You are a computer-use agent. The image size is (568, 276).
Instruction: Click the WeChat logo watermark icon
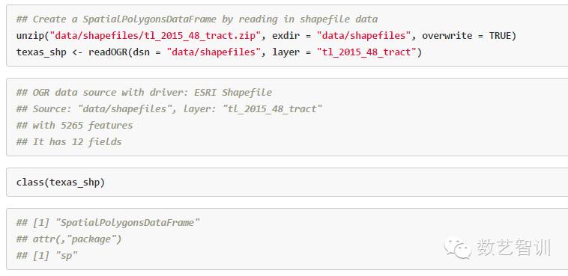tap(458, 248)
